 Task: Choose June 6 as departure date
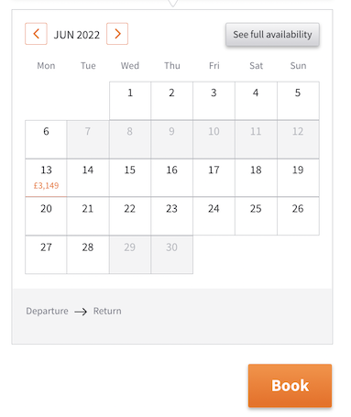coord(46,139)
